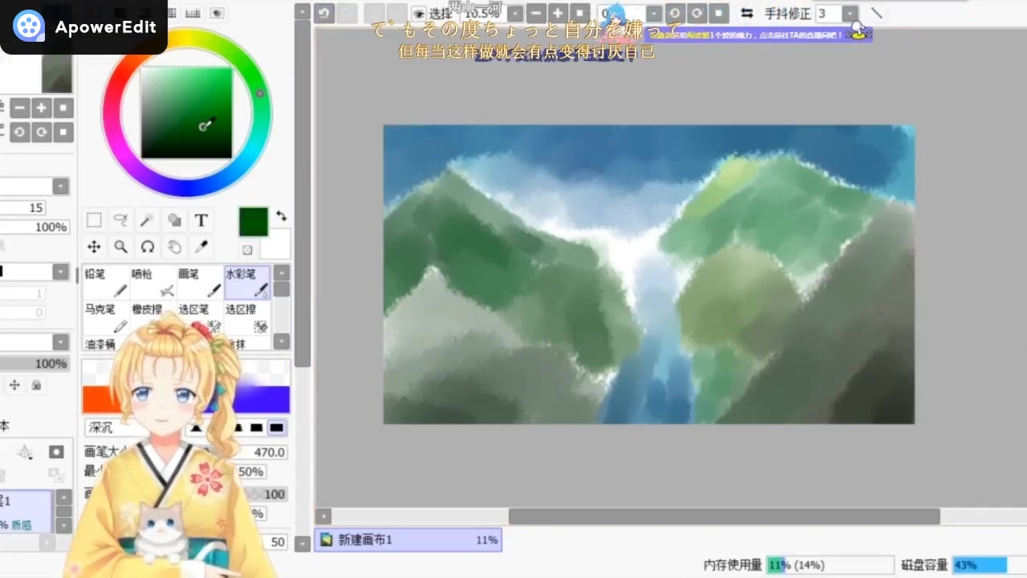Select the magnifier zoom tool
The image size is (1027, 578).
click(120, 246)
